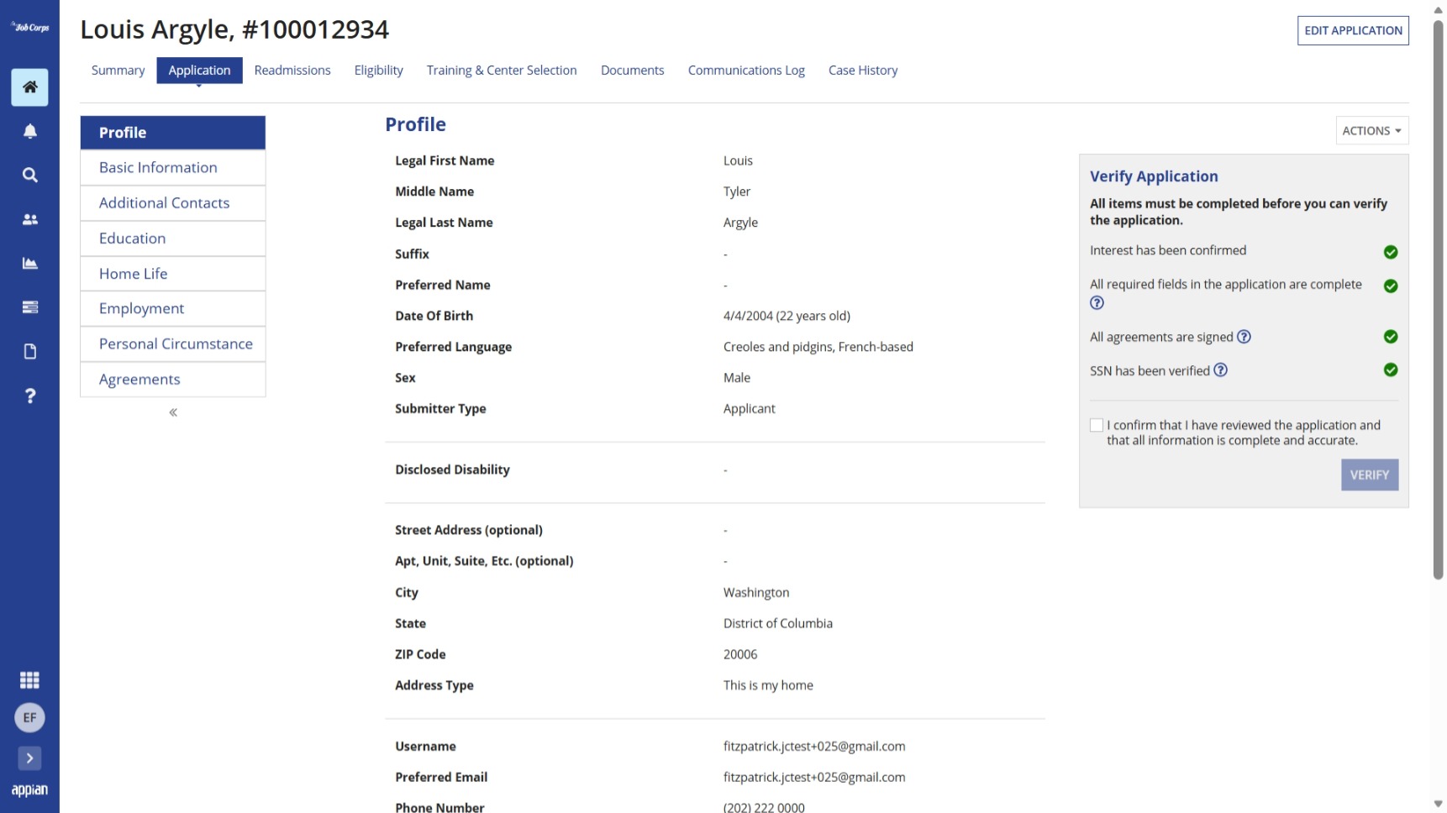The width and height of the screenshot is (1447, 813).
Task: Select the Application tab
Action: [x=199, y=71]
